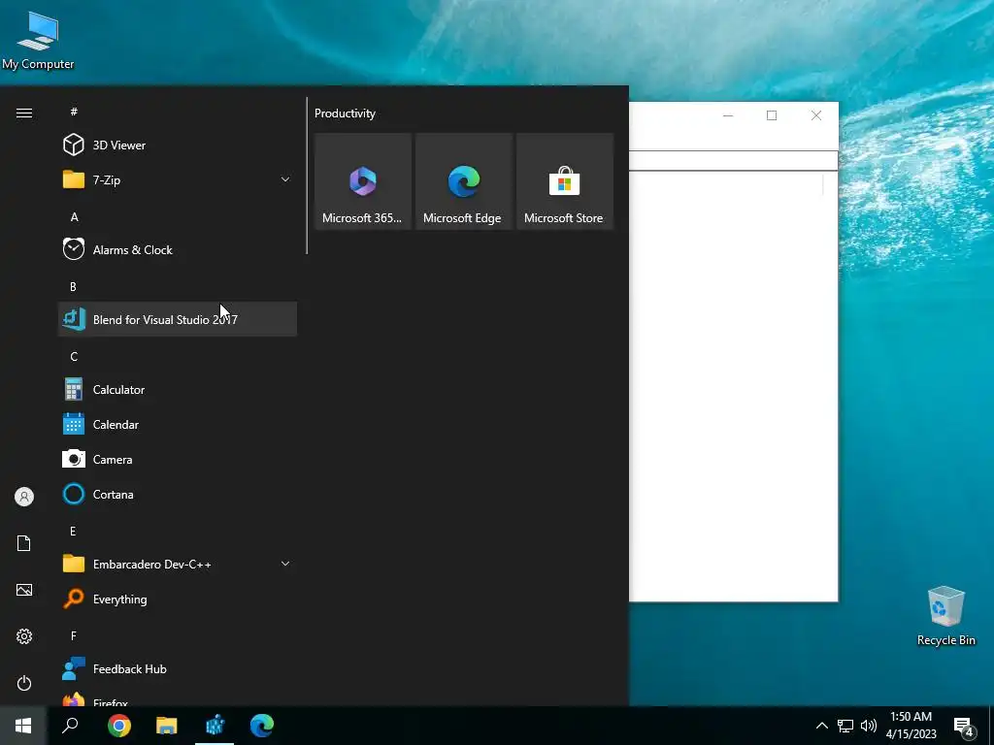Image resolution: width=994 pixels, height=745 pixels.
Task: Open the Microsoft Store tile
Action: pos(564,181)
